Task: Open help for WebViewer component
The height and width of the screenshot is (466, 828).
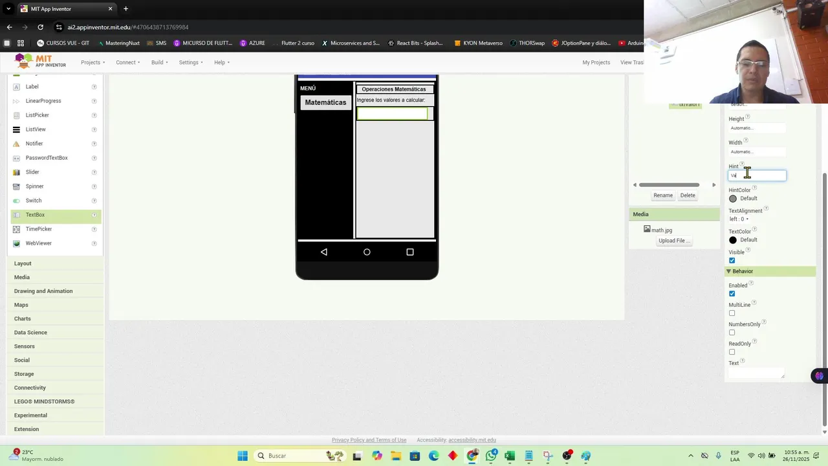Action: (x=94, y=243)
